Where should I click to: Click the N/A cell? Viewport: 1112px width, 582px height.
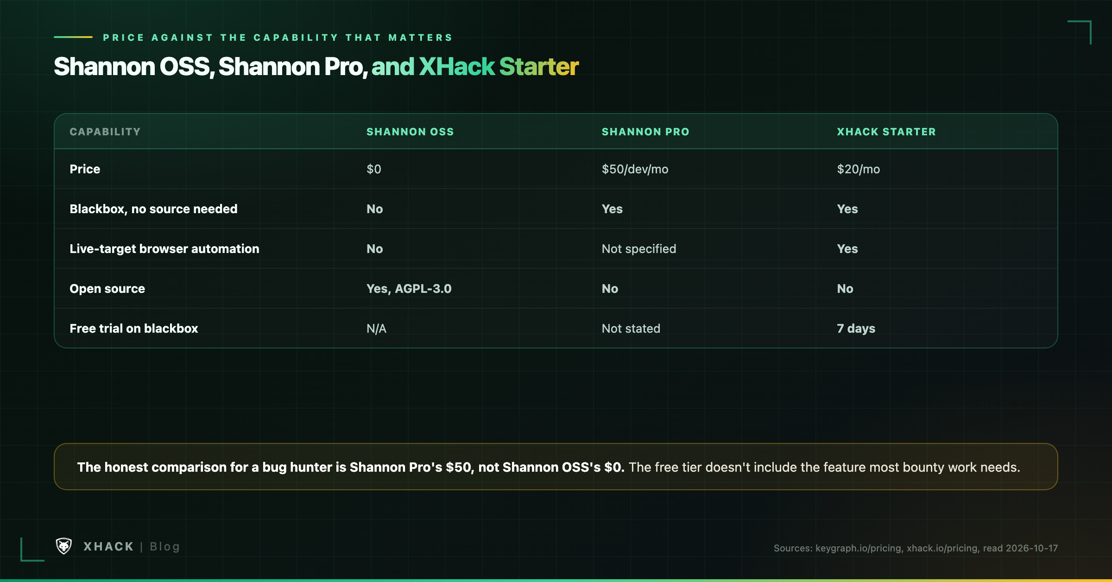(x=376, y=329)
